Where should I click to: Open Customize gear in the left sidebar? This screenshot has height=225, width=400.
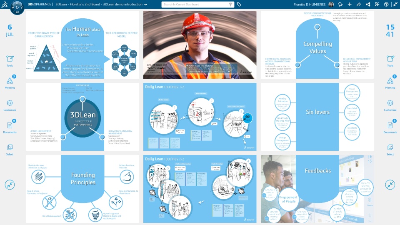click(x=10, y=105)
